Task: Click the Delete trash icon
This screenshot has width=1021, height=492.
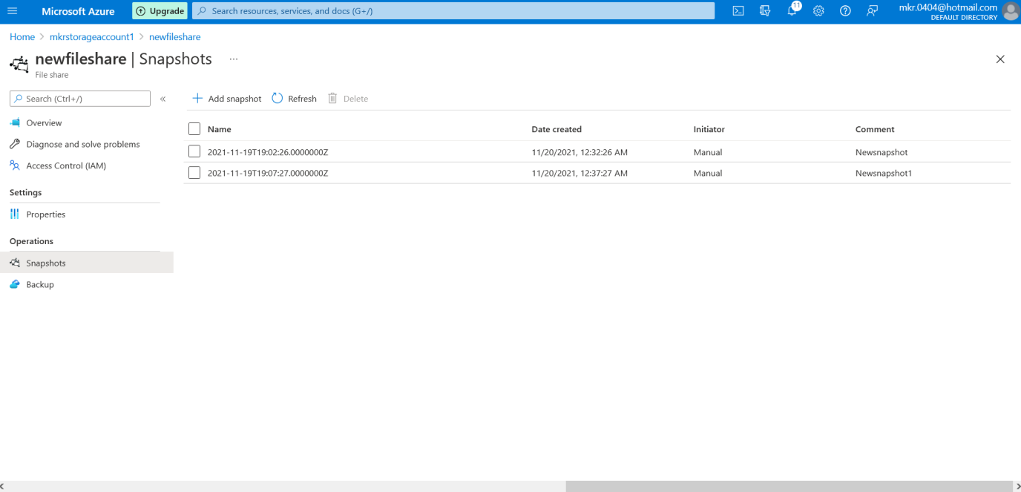Action: (332, 99)
